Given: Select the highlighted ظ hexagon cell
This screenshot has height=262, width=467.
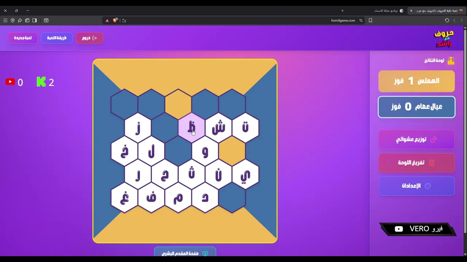Looking at the screenshot, I should 192,128.
